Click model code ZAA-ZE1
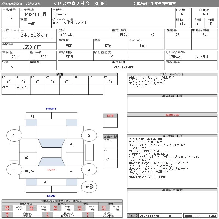 [x=67, y=34]
